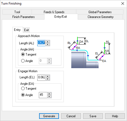Screen dimensions: 127x121
Task: Open the Clearance Geometry tab
Action: pos(100,17)
